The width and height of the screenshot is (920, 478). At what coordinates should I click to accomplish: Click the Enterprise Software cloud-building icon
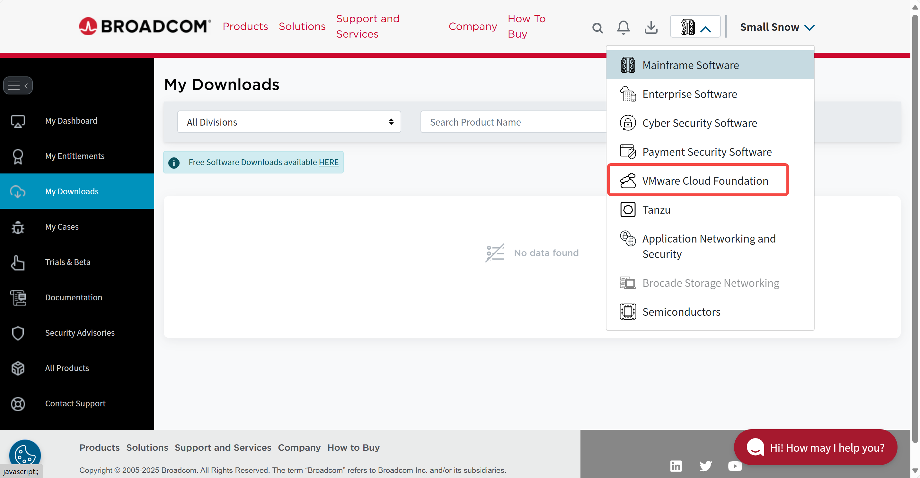627,94
